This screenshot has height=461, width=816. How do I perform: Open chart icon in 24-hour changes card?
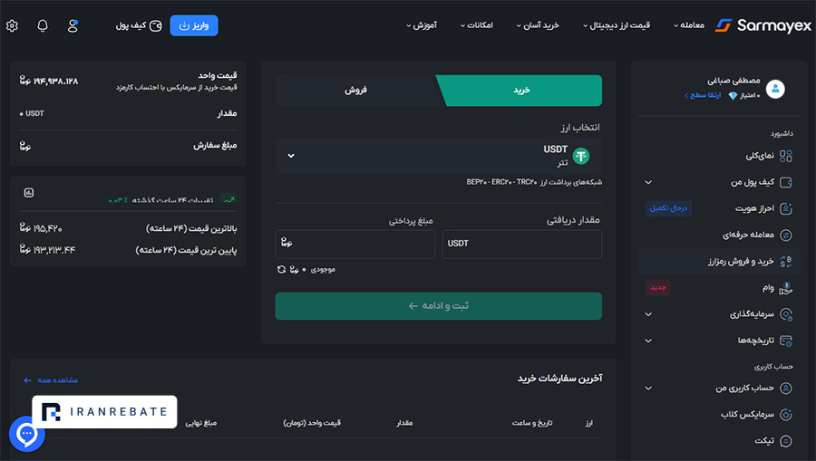29,193
